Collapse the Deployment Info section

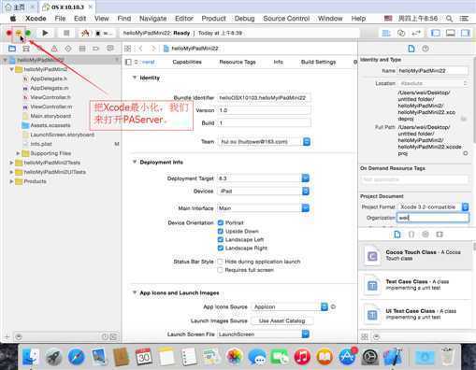coord(135,162)
